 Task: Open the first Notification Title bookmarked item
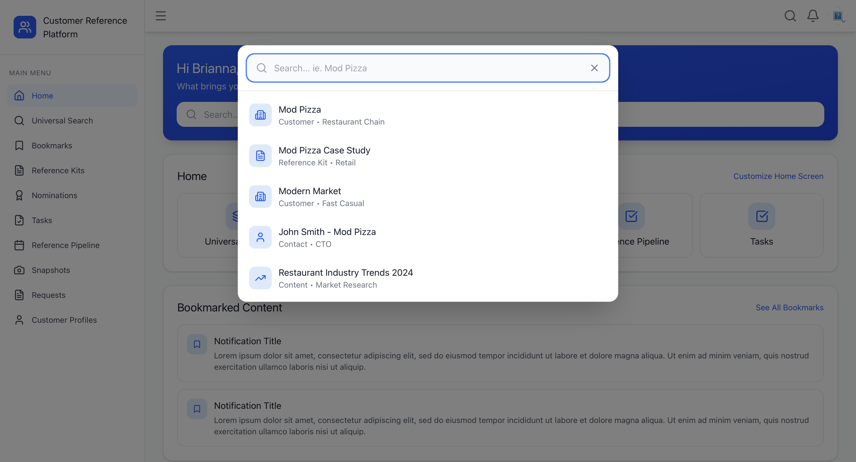point(500,353)
